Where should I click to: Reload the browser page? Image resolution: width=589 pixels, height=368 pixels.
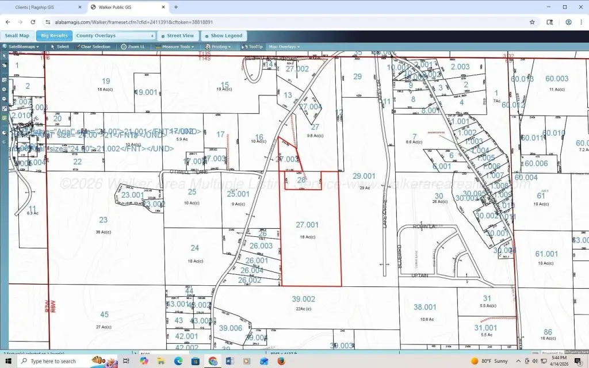pos(33,22)
